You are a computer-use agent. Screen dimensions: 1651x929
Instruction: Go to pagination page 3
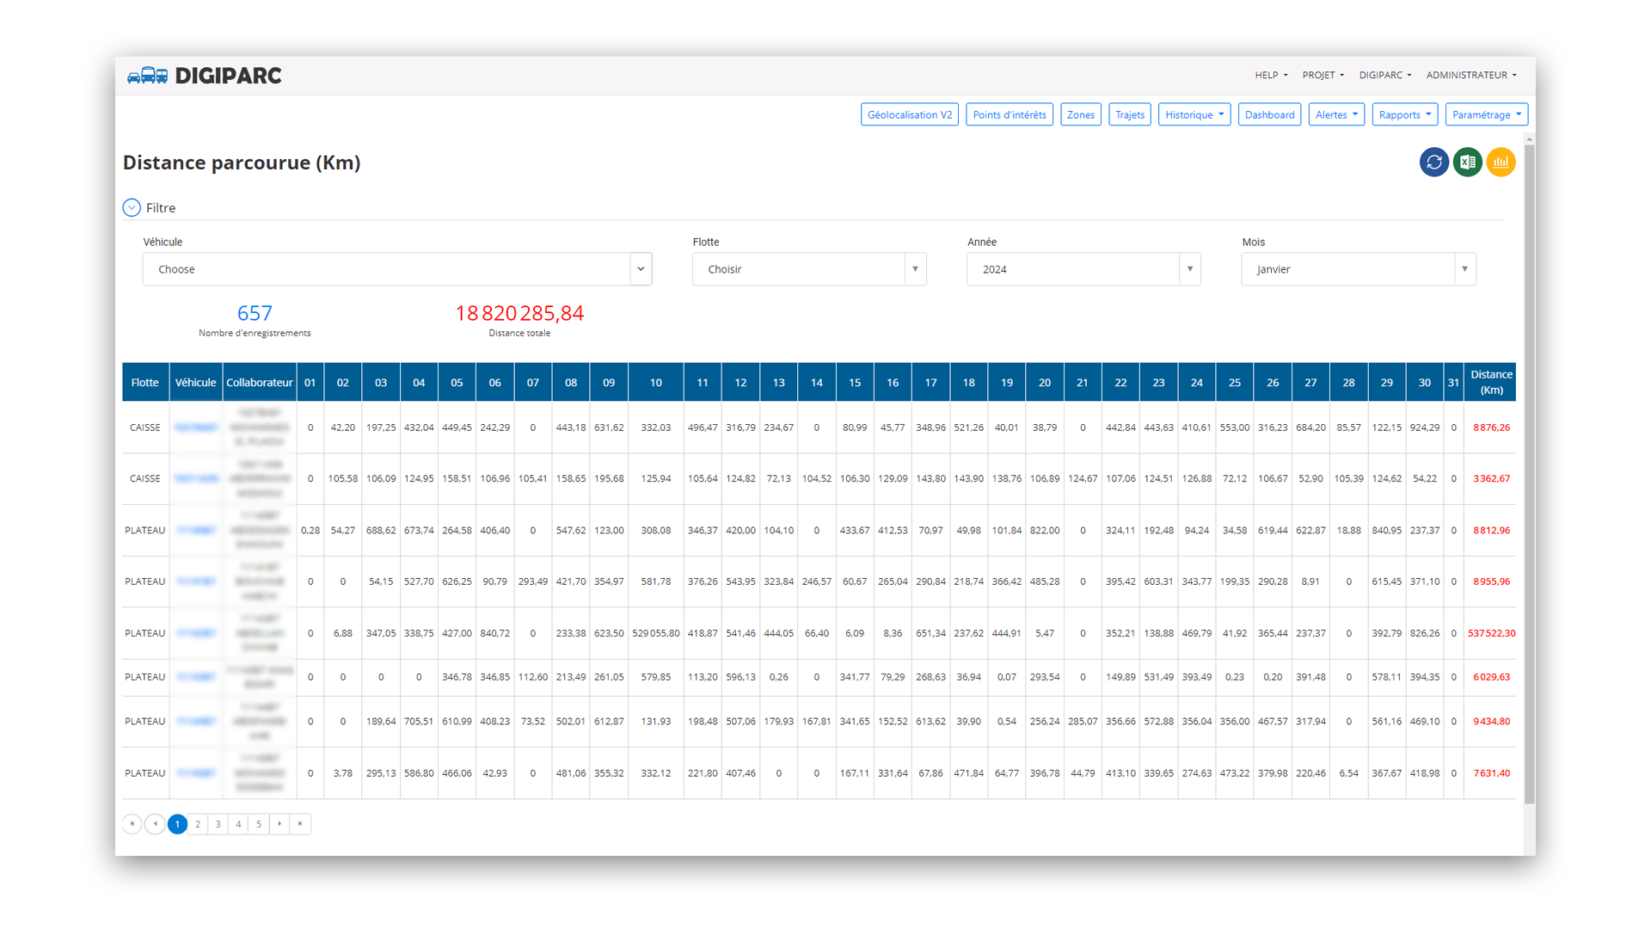point(218,824)
